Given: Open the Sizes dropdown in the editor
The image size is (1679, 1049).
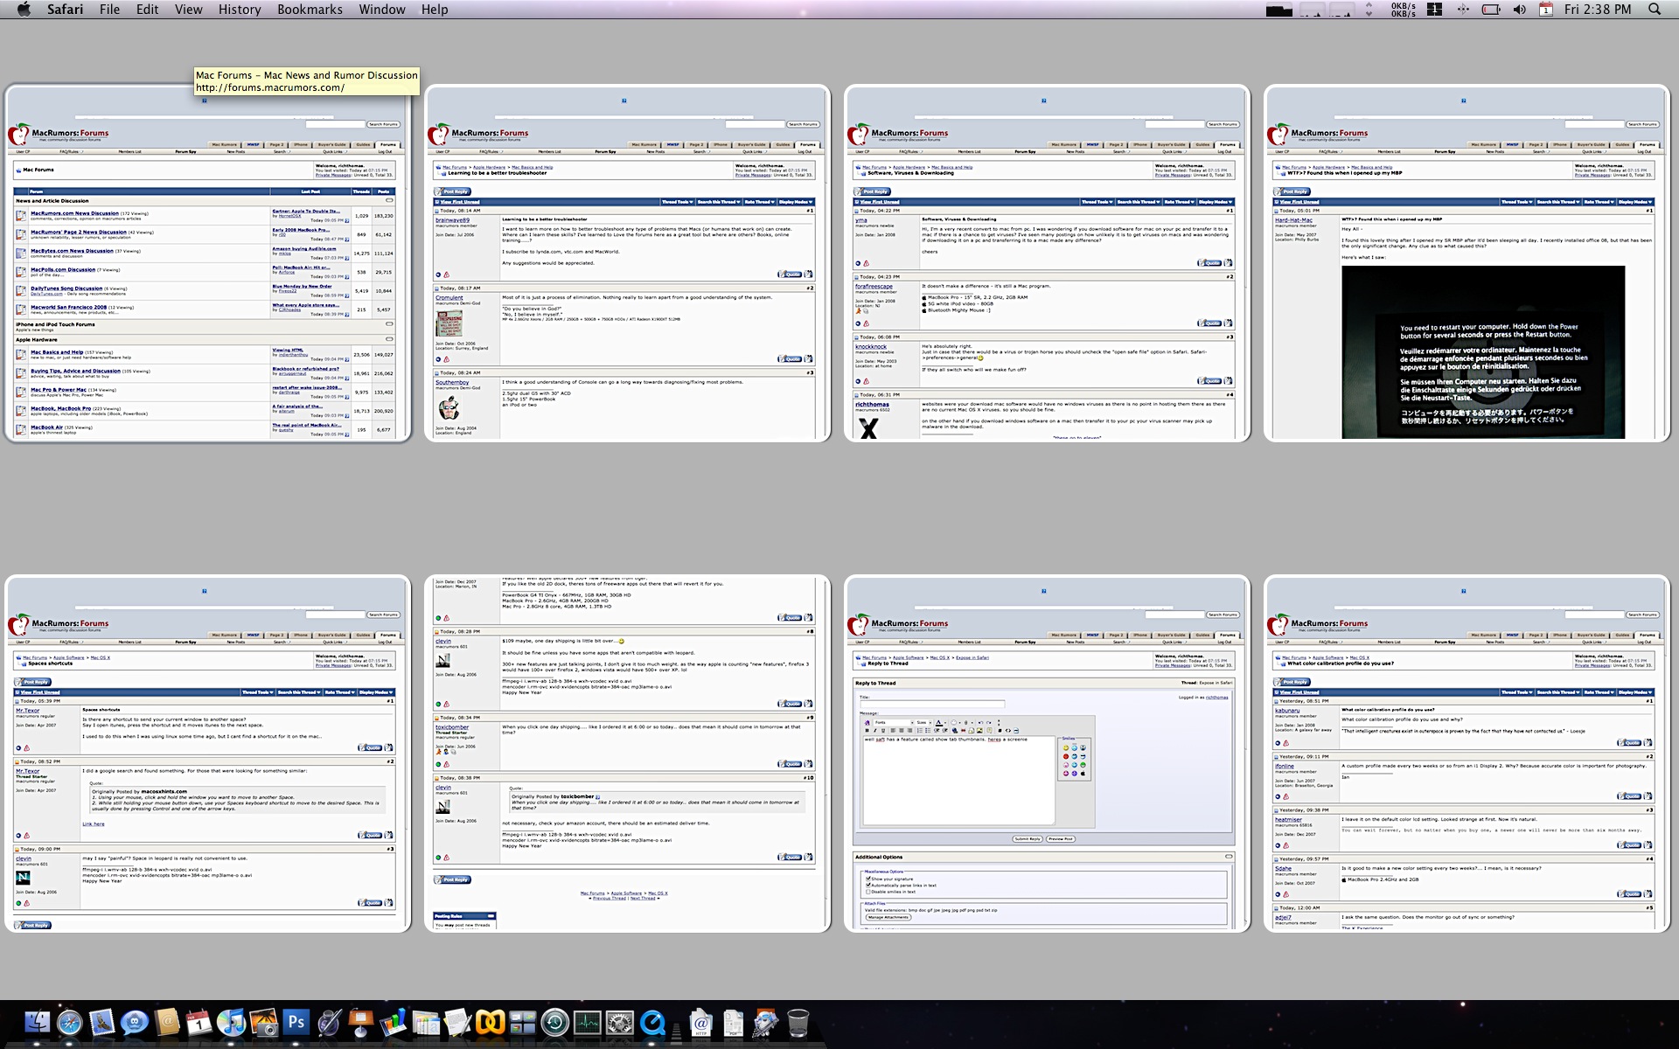Looking at the screenshot, I should pos(923,723).
